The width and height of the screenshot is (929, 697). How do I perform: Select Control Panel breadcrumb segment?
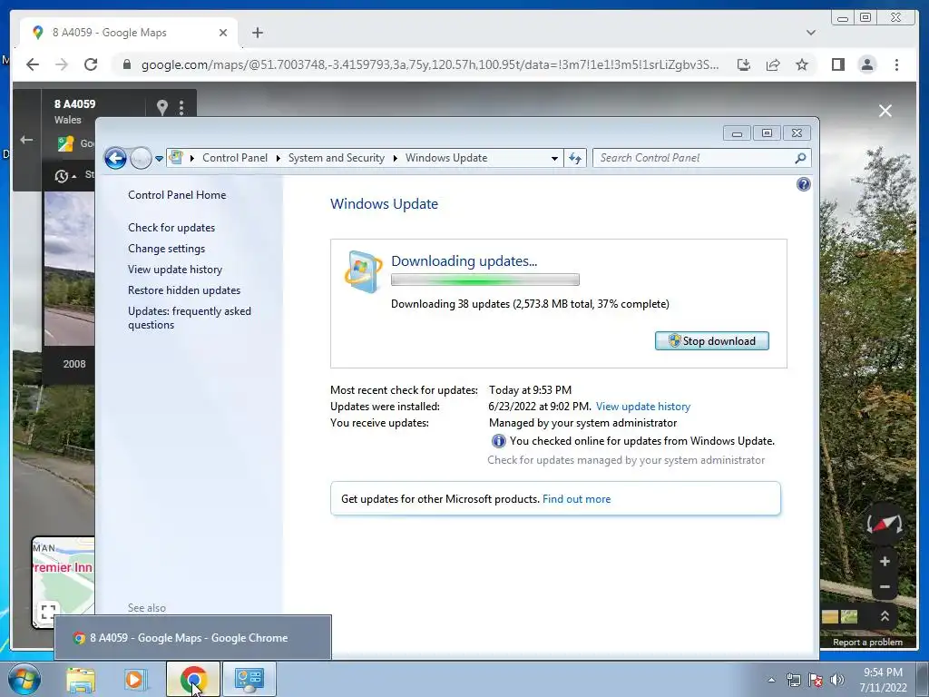tap(235, 158)
